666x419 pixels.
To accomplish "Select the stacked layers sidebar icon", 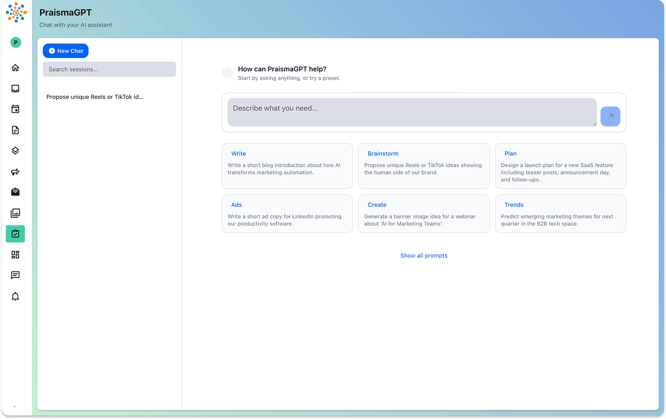I will tap(15, 151).
